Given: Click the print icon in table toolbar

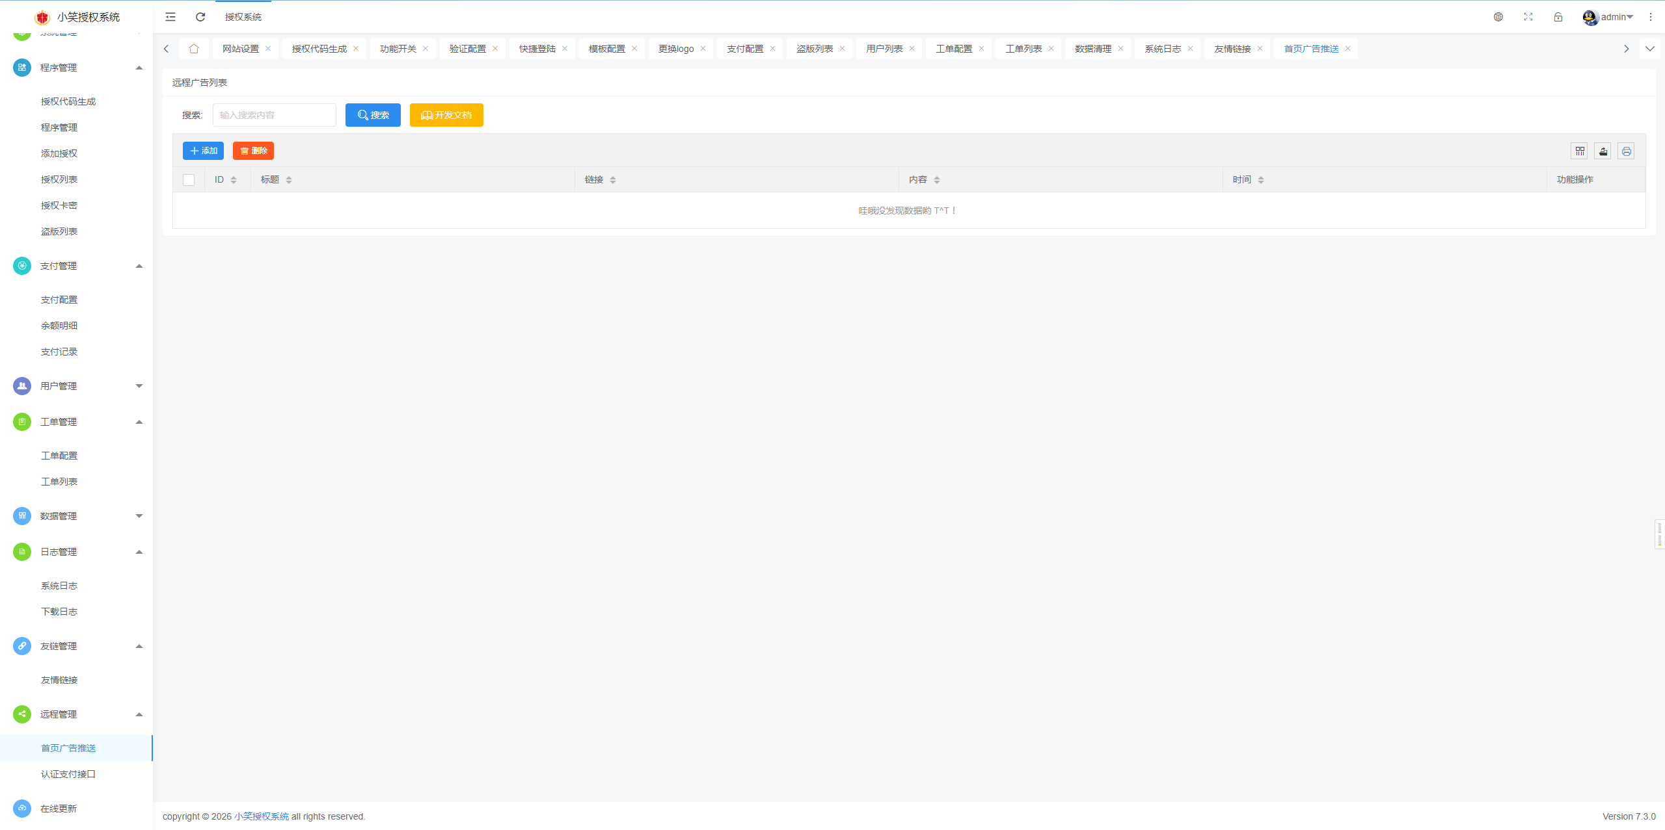Looking at the screenshot, I should tap(1626, 151).
